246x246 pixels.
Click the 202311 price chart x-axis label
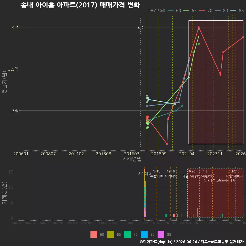pos(215,154)
